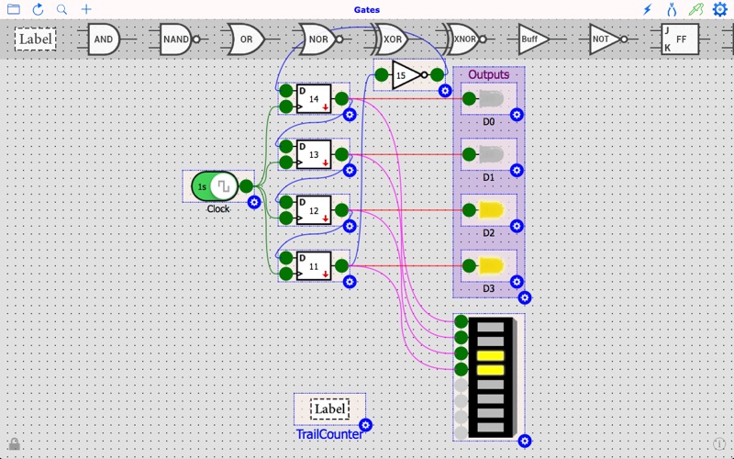734x459 pixels.
Task: Open gear settings for inverter 15
Action: coord(445,91)
